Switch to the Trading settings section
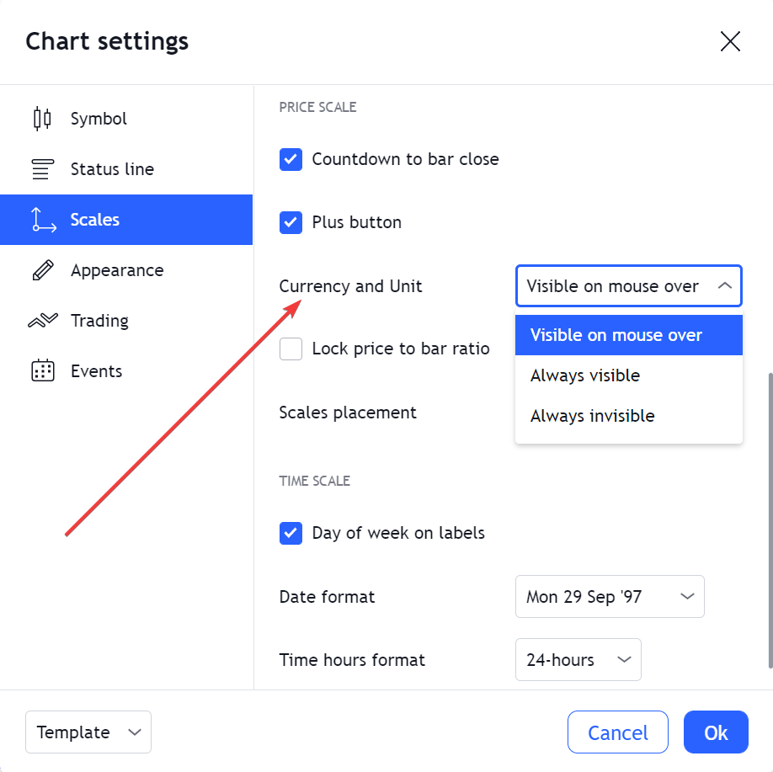 (x=99, y=321)
